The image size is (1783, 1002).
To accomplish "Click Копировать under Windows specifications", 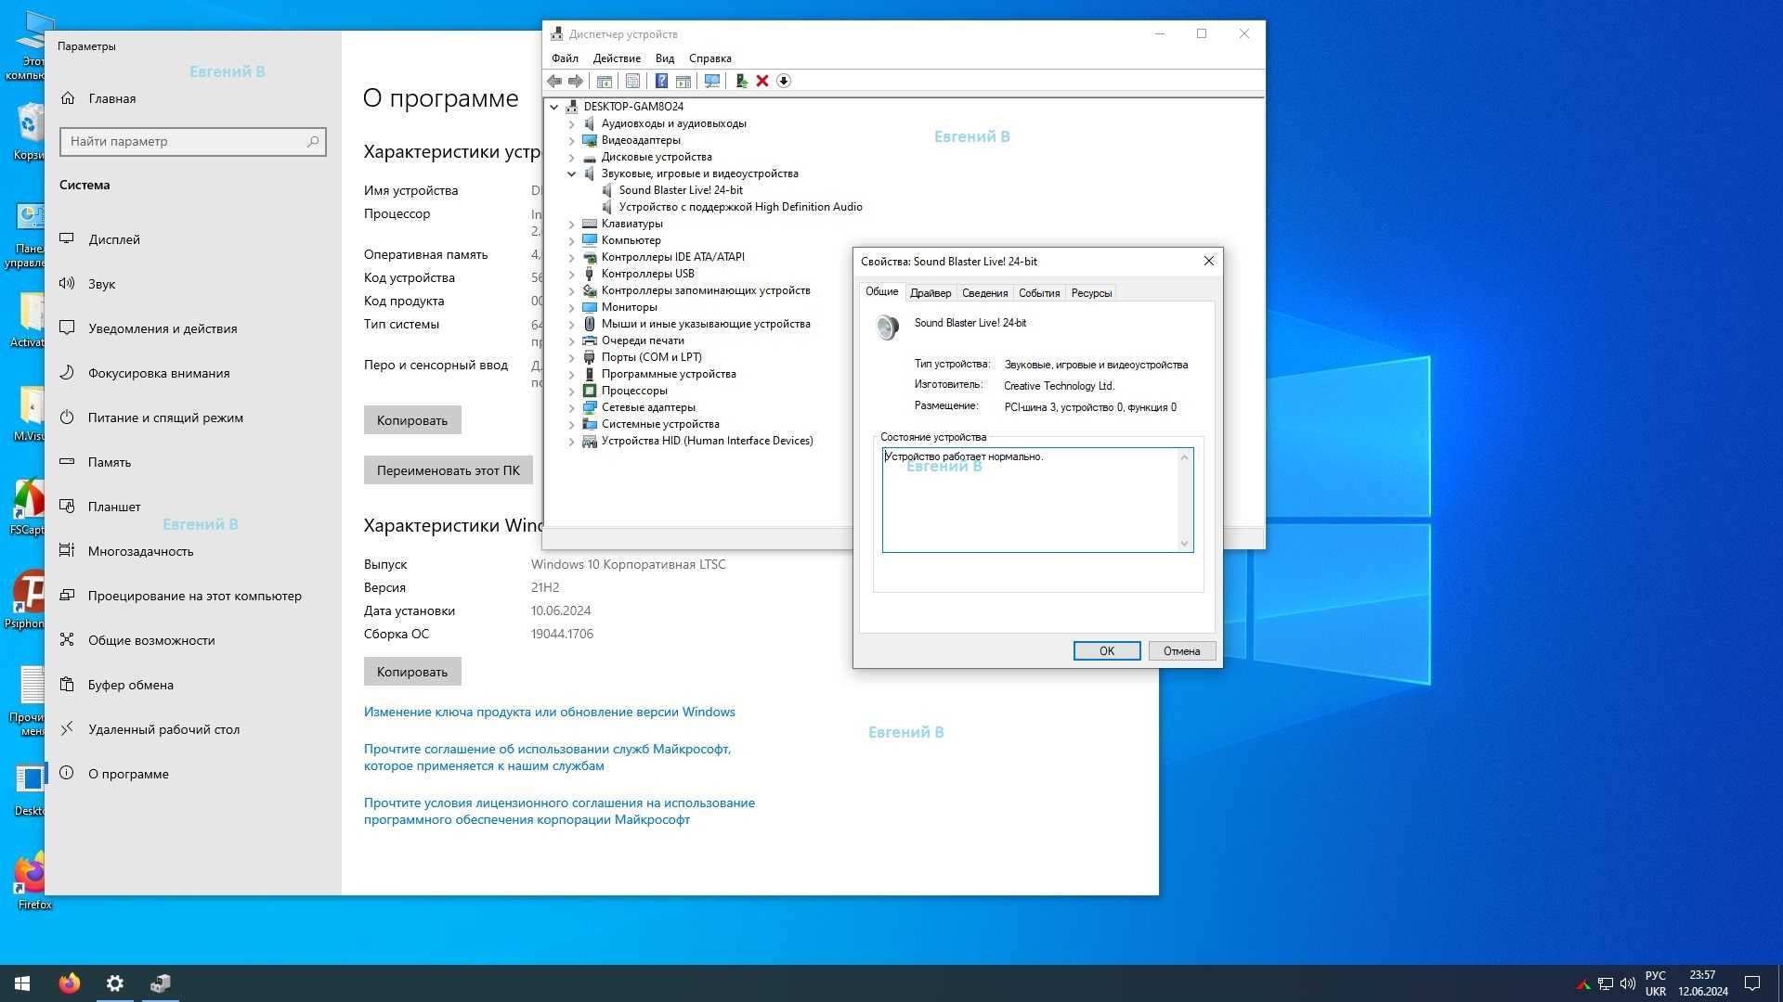I will 412,672.
